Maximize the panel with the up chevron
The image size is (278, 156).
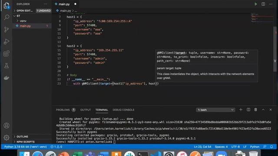pyautogui.click(x=263, y=110)
